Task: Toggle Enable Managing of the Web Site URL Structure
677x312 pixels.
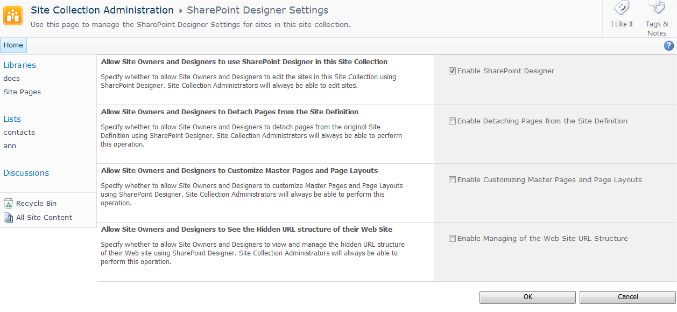Action: tap(452, 239)
